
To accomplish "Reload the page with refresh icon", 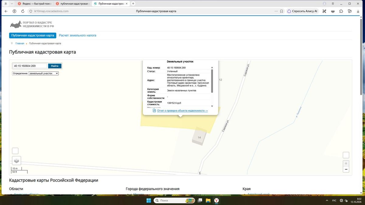I will point(23,11).
